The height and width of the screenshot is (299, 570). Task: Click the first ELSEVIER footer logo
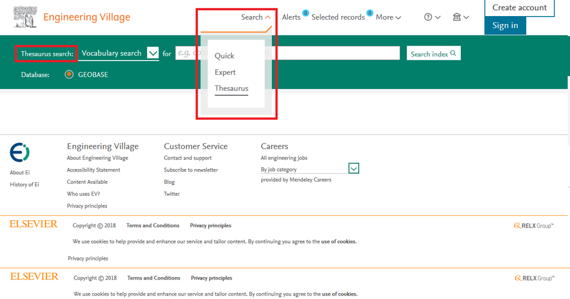(x=33, y=224)
